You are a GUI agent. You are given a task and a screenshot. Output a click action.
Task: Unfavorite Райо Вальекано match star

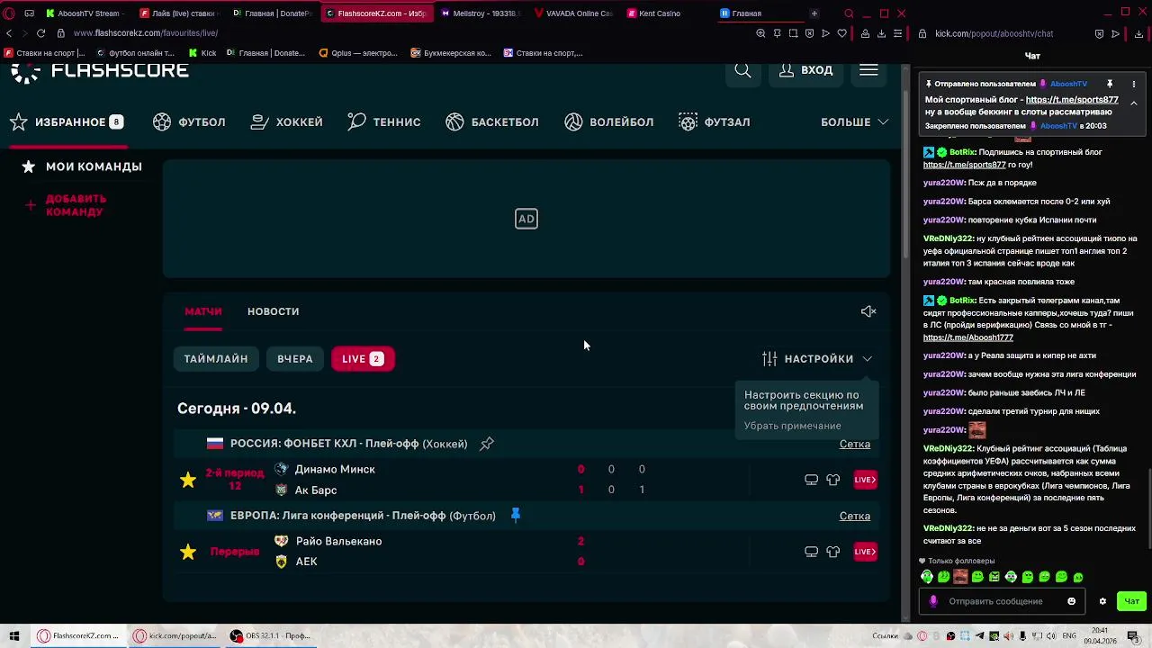click(x=188, y=552)
